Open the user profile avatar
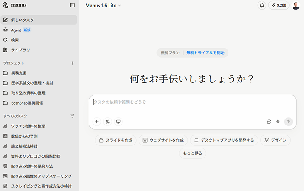Screen dimensions: 304x191 pyautogui.click(x=296, y=5)
